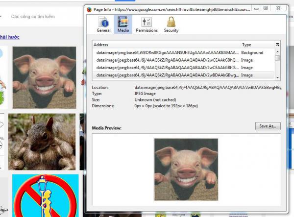The image size is (294, 217).
Task: Select the JPEG row ending in 2wCEAAkGBhIS...
Action: pyautogui.click(x=183, y=68)
